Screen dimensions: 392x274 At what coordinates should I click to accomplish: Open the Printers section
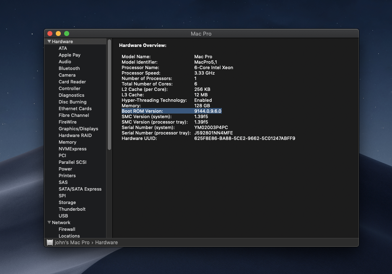(x=67, y=176)
